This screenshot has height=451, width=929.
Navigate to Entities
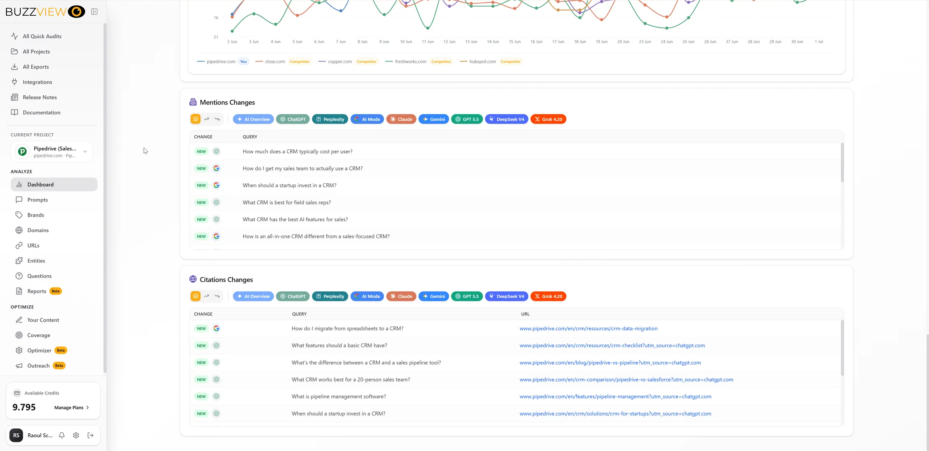point(36,261)
